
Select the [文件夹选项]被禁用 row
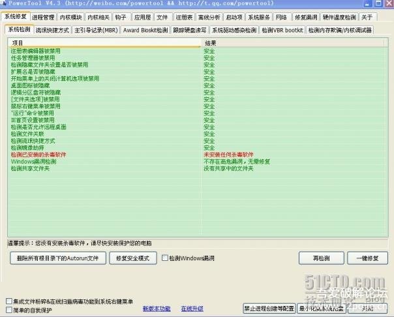pos(198,99)
